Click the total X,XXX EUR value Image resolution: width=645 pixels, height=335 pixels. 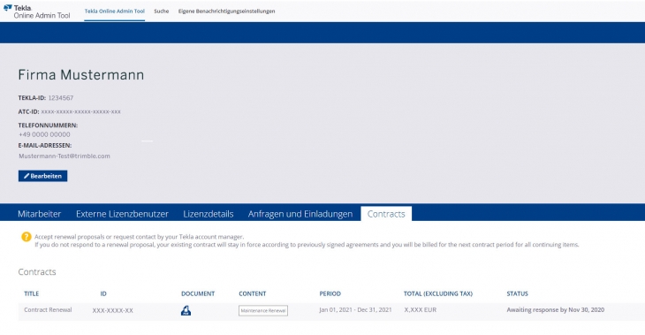(x=421, y=310)
